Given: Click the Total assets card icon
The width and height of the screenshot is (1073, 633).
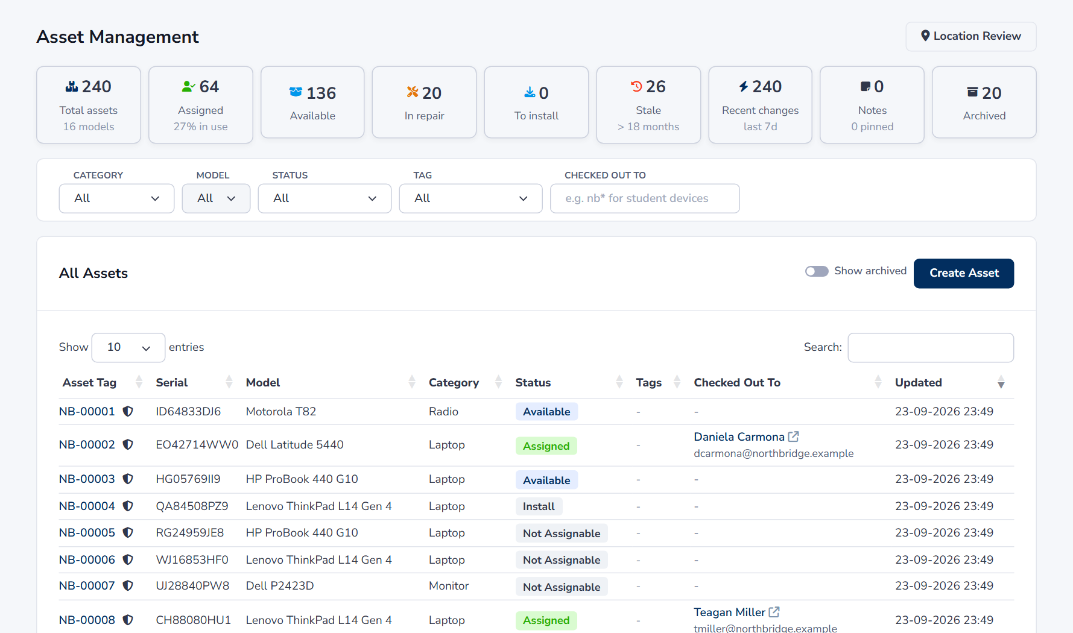Looking at the screenshot, I should point(72,87).
